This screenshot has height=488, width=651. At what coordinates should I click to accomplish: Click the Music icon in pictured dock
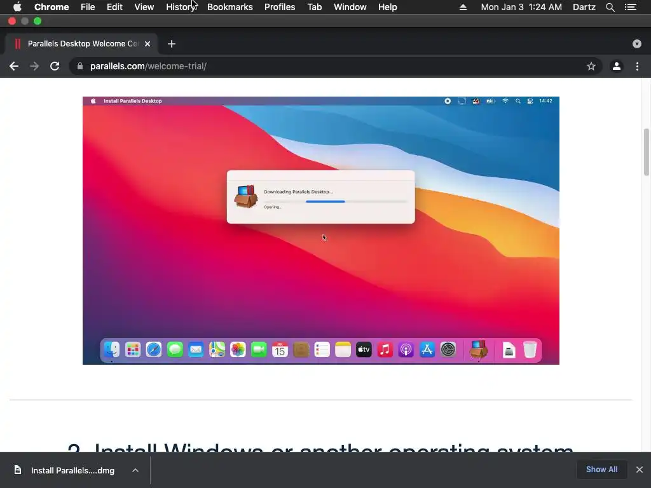(385, 350)
